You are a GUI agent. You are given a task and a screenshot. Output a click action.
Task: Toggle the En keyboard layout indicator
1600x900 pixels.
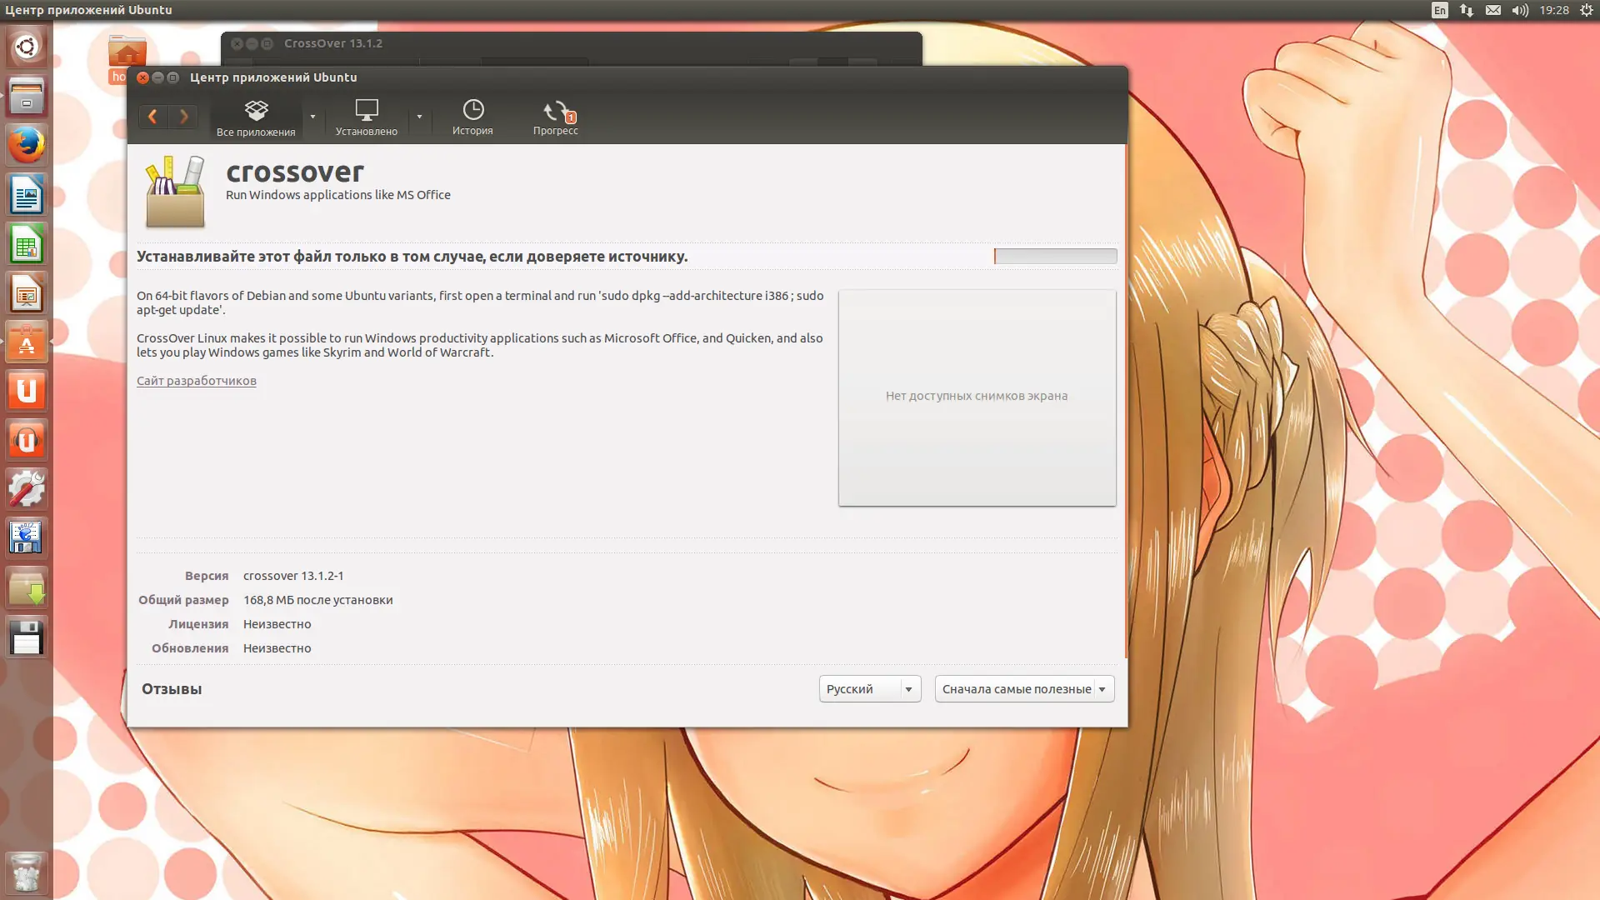click(x=1439, y=10)
